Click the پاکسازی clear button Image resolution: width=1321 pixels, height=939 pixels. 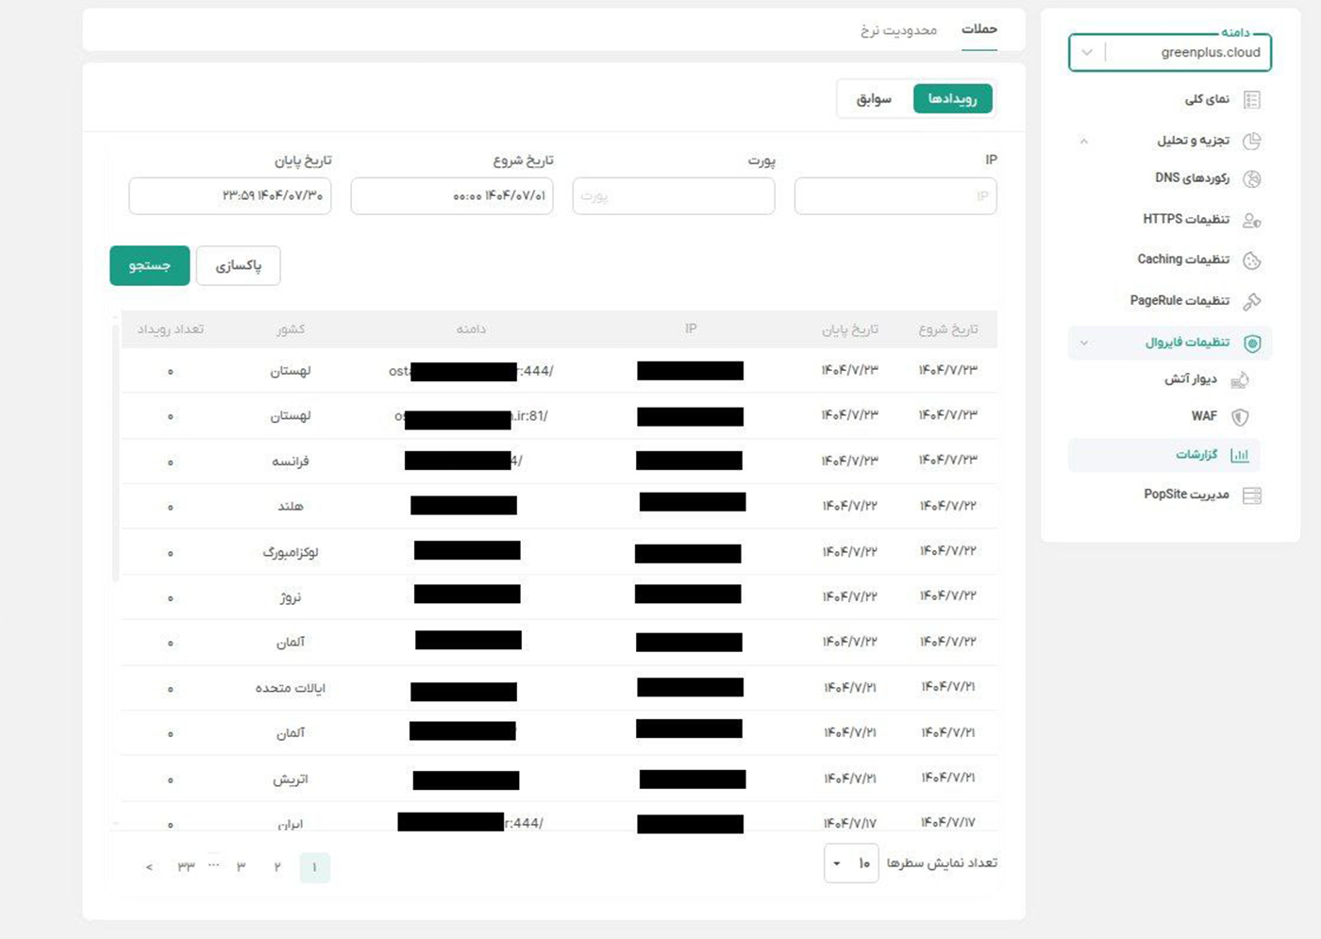[x=239, y=266]
